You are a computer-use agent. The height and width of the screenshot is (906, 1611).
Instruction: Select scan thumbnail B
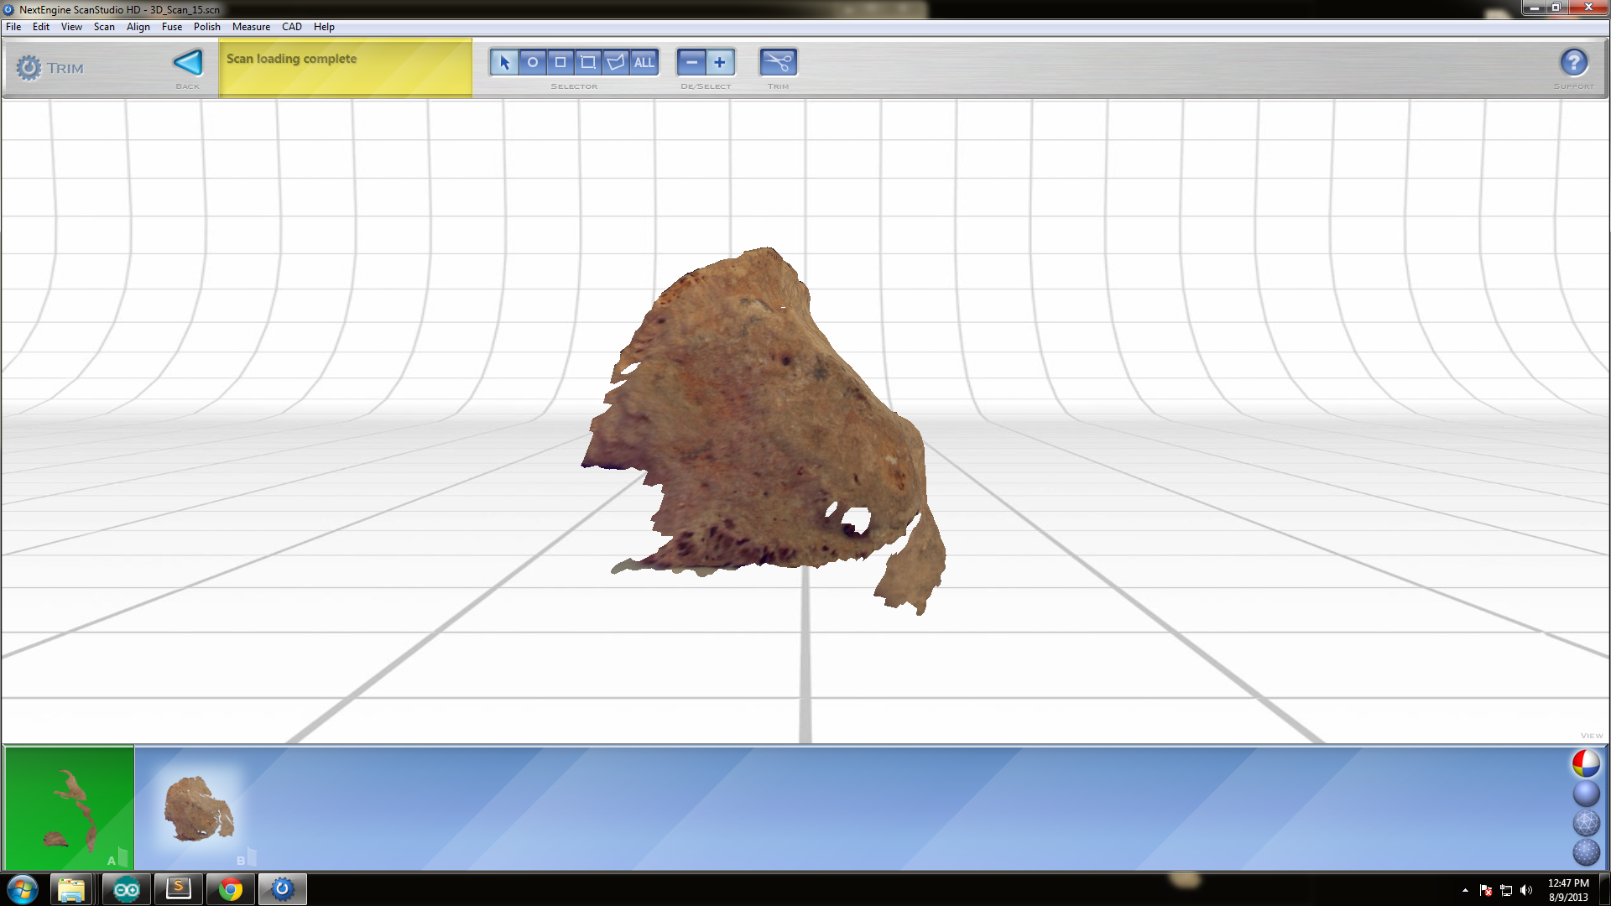click(199, 809)
